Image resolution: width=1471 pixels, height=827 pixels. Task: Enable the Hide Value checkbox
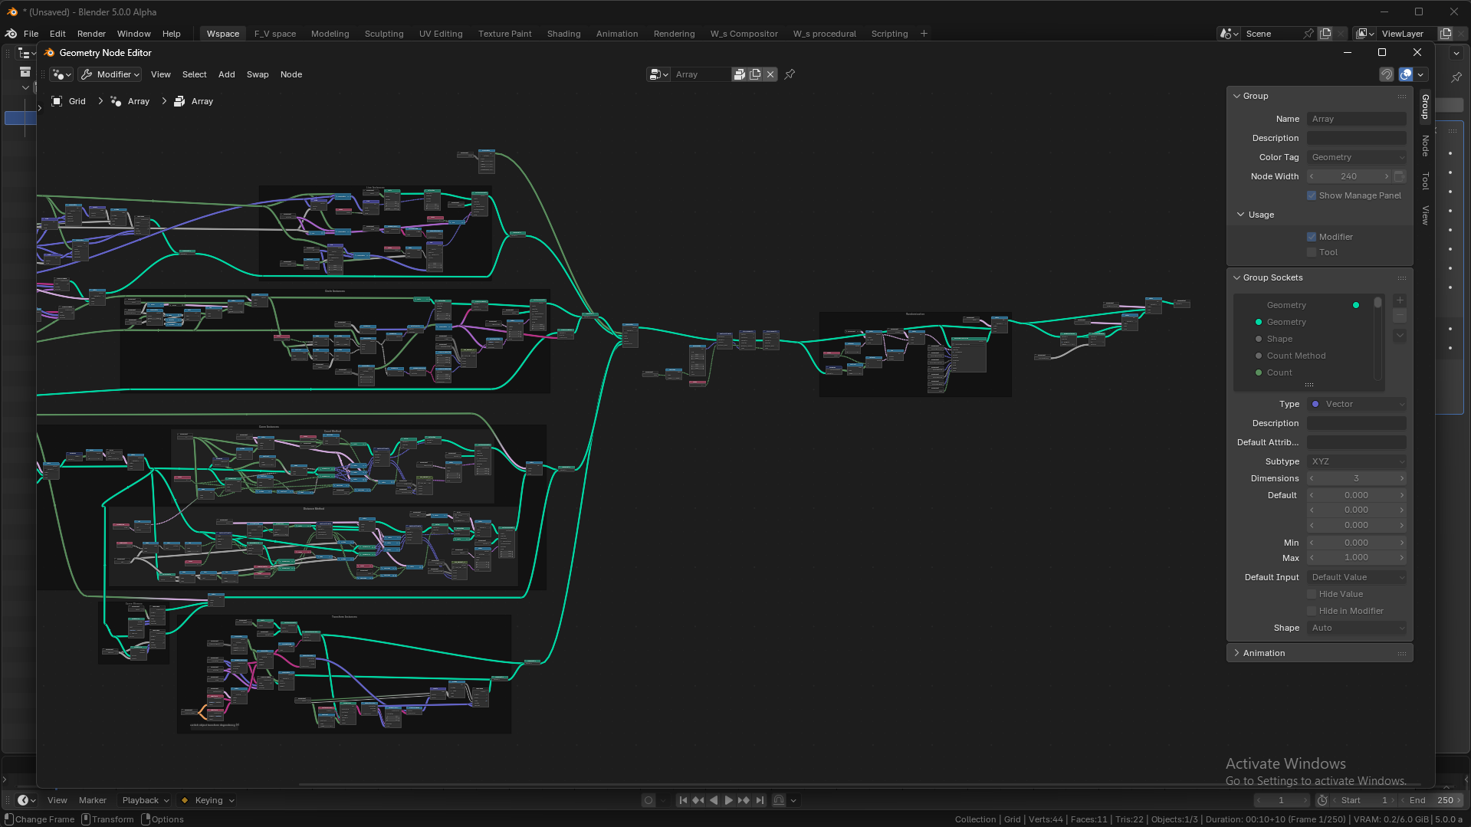click(1312, 594)
